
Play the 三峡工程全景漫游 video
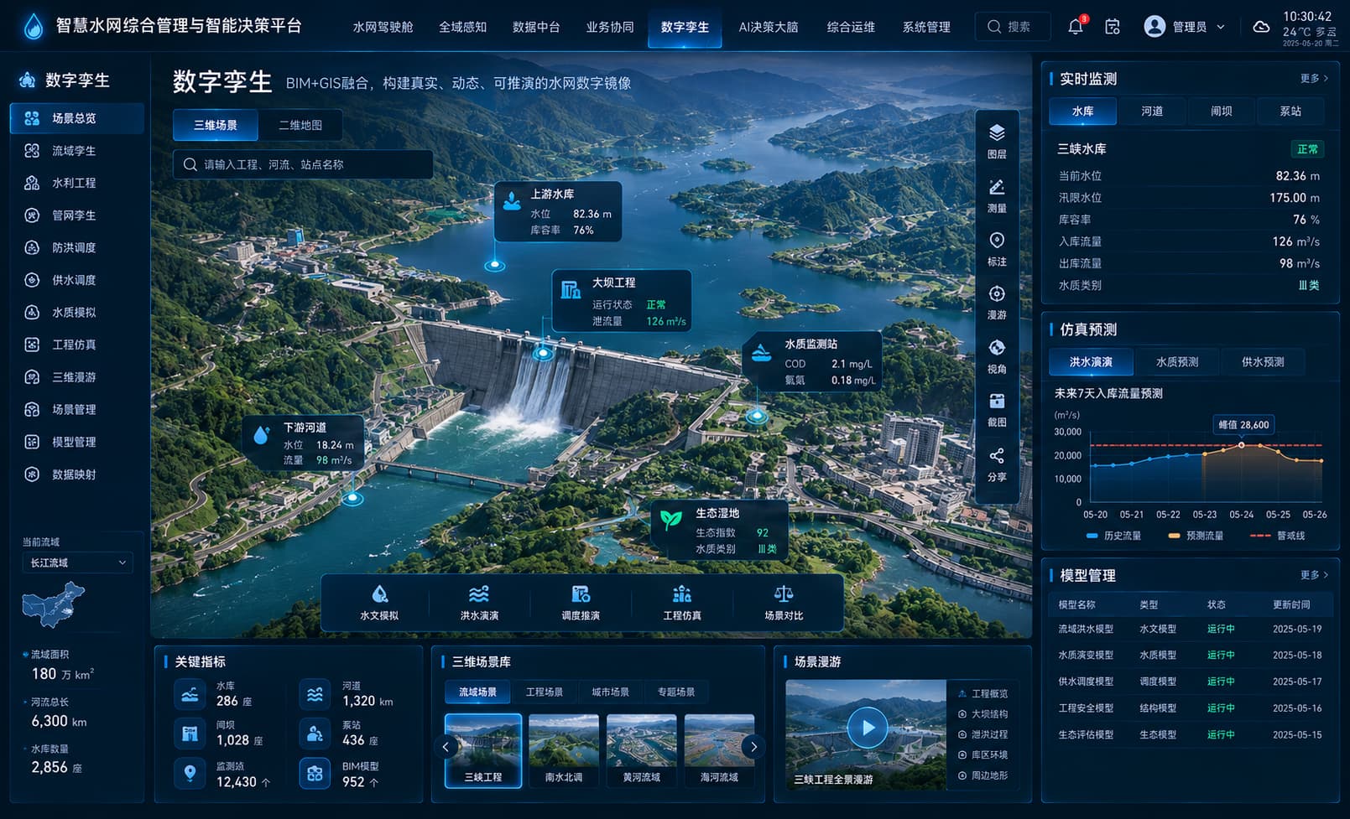867,728
